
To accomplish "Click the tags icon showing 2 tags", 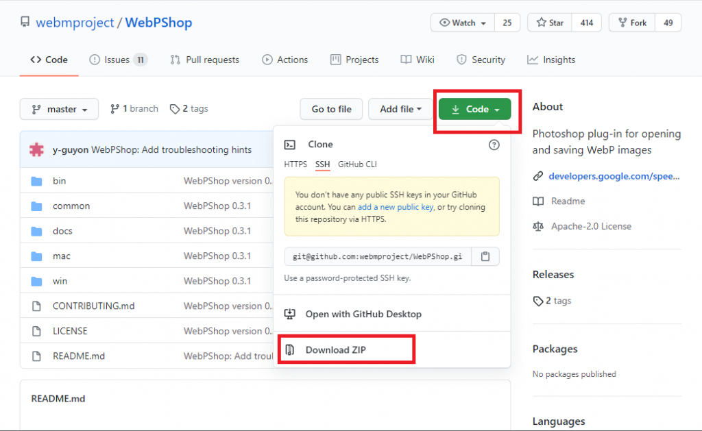I will coord(175,109).
